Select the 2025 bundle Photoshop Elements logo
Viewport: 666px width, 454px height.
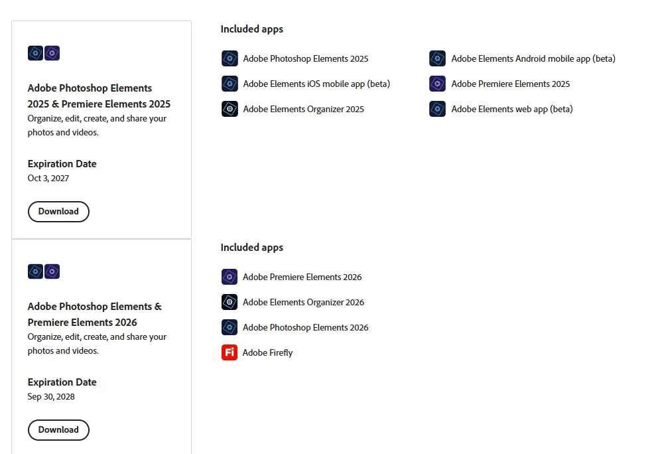[x=36, y=53]
